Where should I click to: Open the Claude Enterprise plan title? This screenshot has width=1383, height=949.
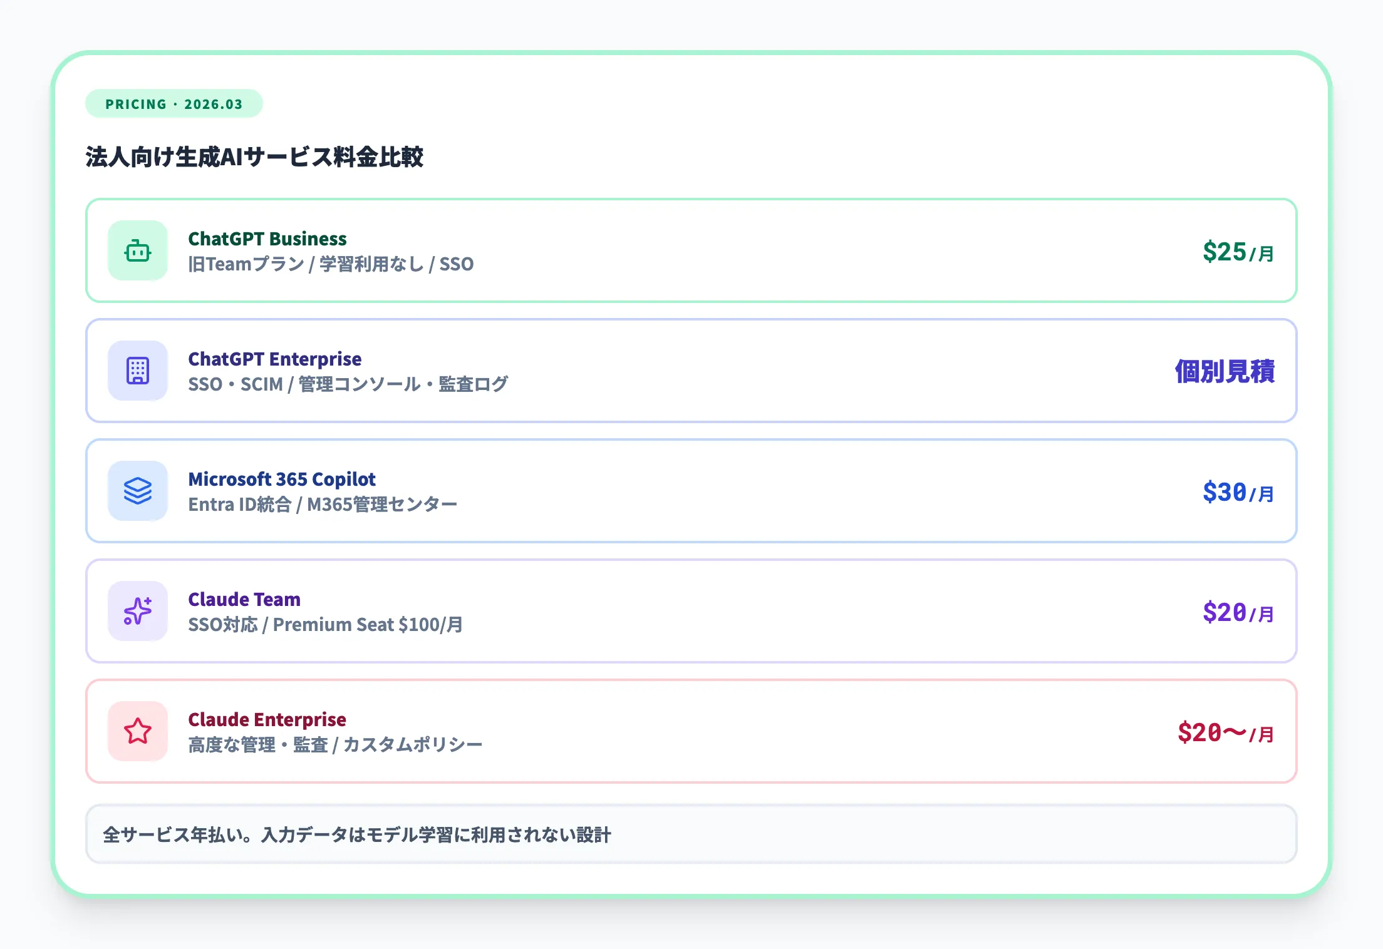coord(267,719)
